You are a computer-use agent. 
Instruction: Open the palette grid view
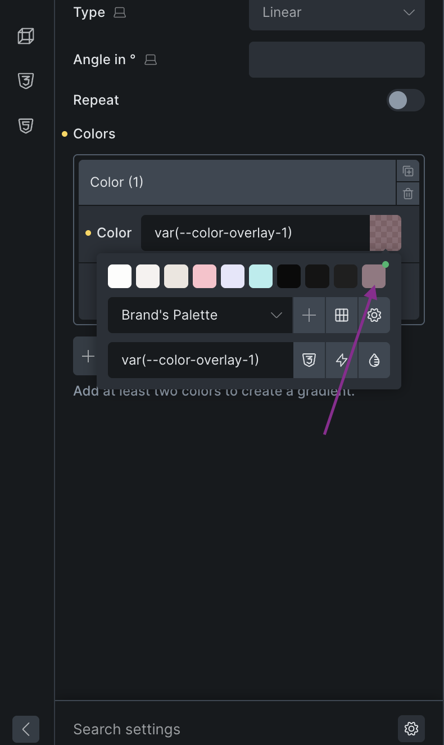coord(342,315)
